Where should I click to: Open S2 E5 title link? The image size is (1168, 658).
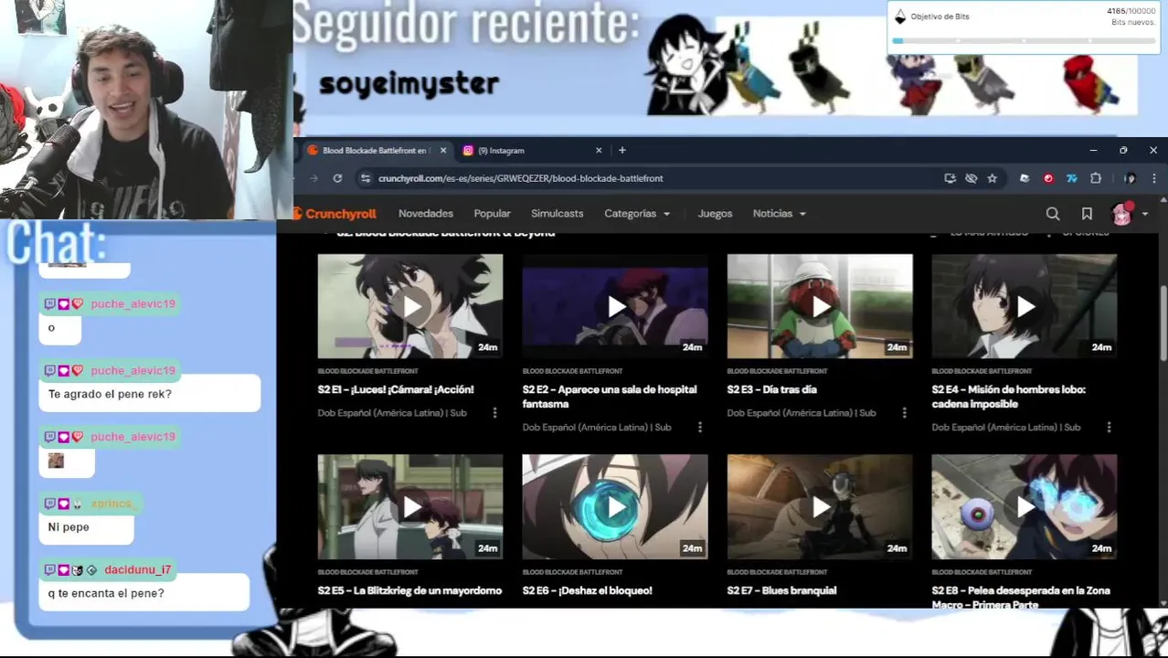pos(409,590)
